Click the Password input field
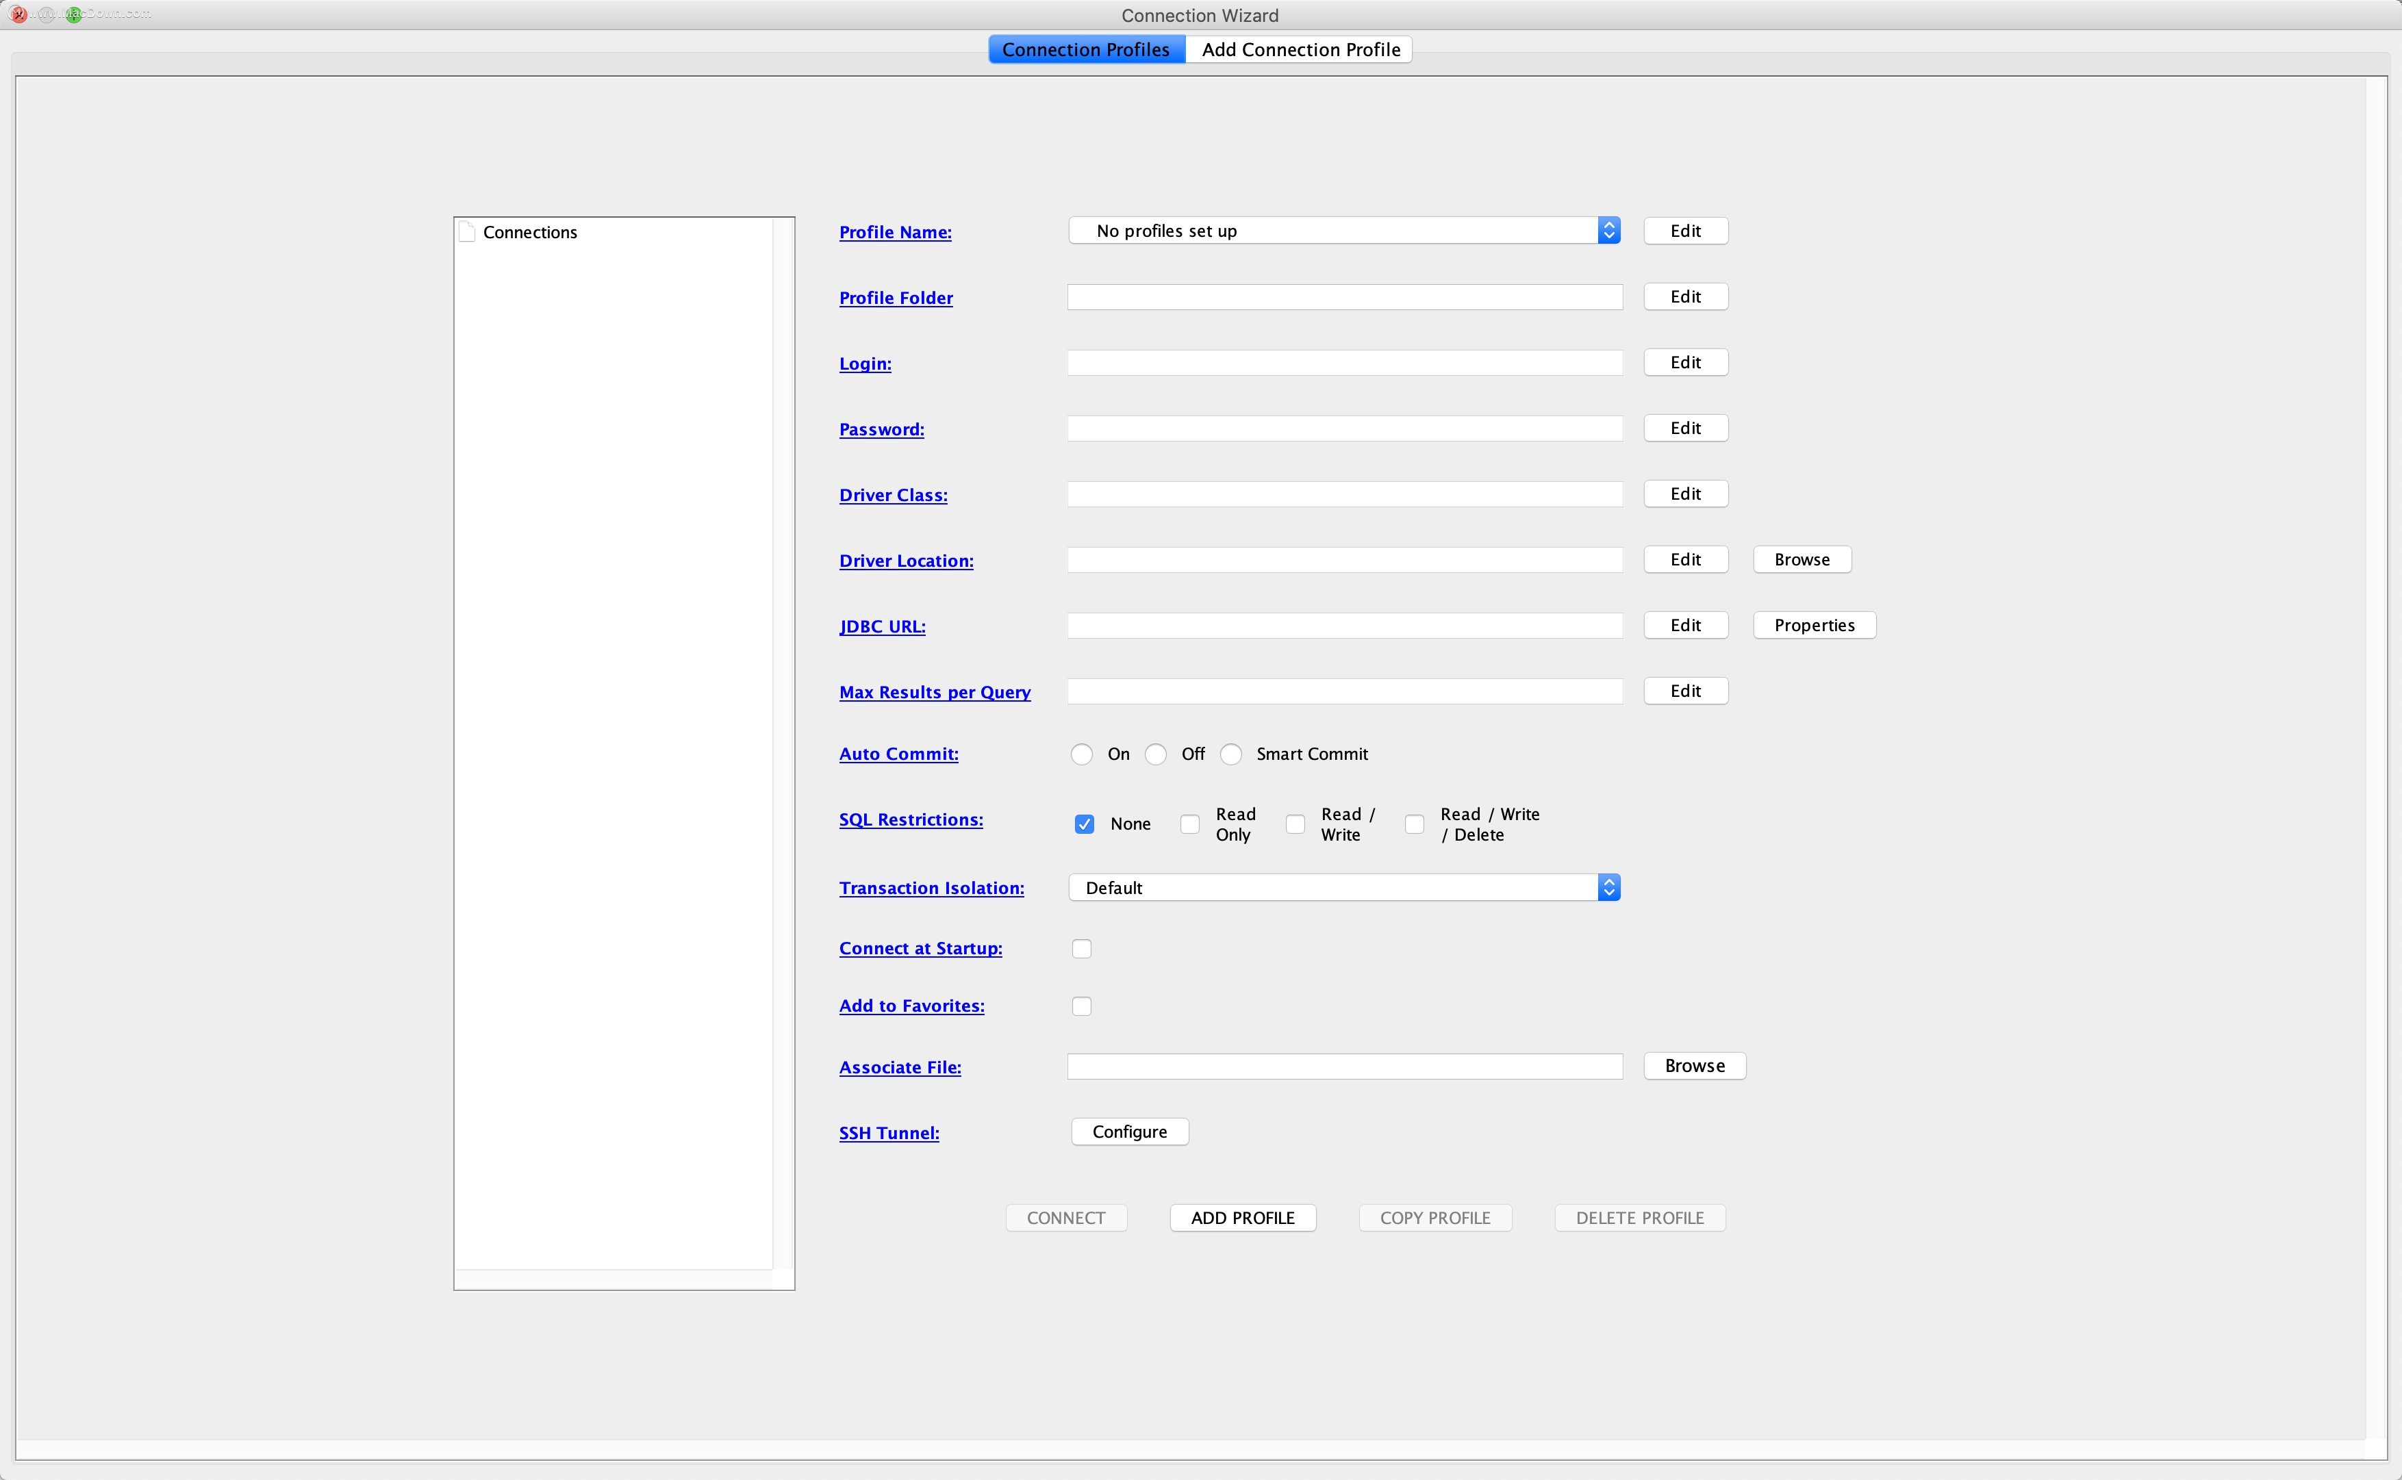The image size is (2402, 1480). [1345, 429]
